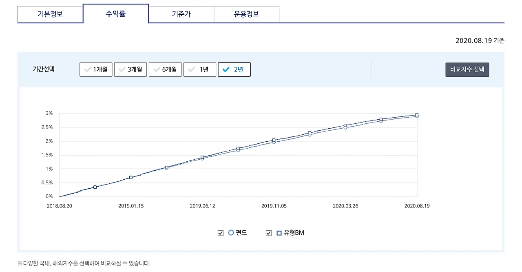Click the 1.5% y-axis label
This screenshot has height=272, width=522.
(x=46, y=155)
